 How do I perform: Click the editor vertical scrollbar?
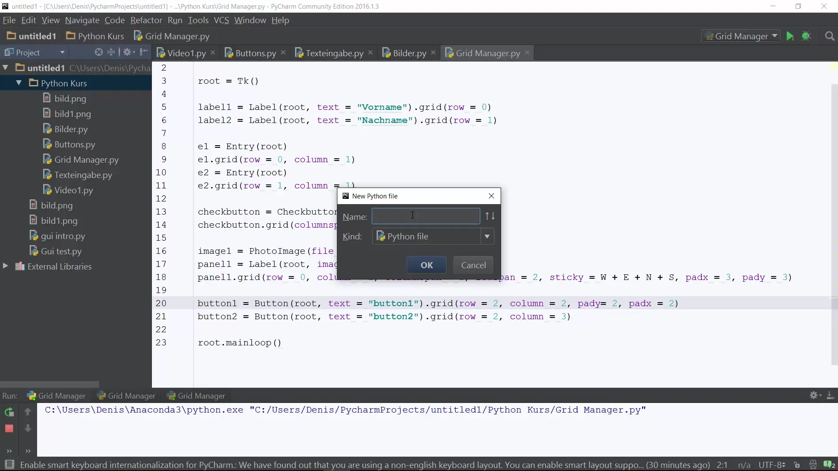pyautogui.click(x=834, y=225)
